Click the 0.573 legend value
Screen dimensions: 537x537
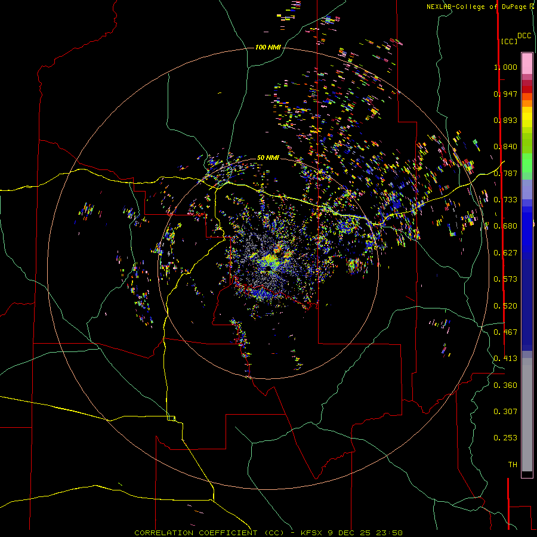tap(505, 279)
